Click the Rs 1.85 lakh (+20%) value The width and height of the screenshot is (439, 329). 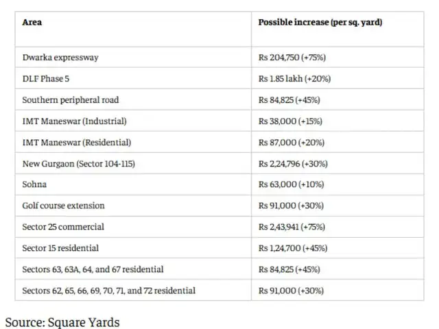pos(294,79)
